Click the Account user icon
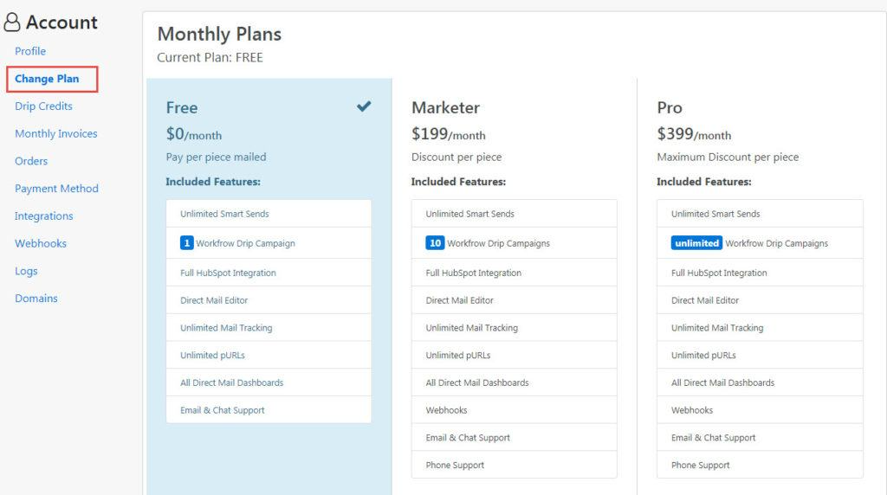 coord(12,22)
